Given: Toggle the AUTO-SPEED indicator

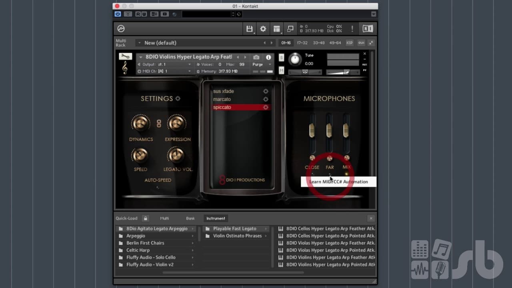Looking at the screenshot, I should [158, 187].
